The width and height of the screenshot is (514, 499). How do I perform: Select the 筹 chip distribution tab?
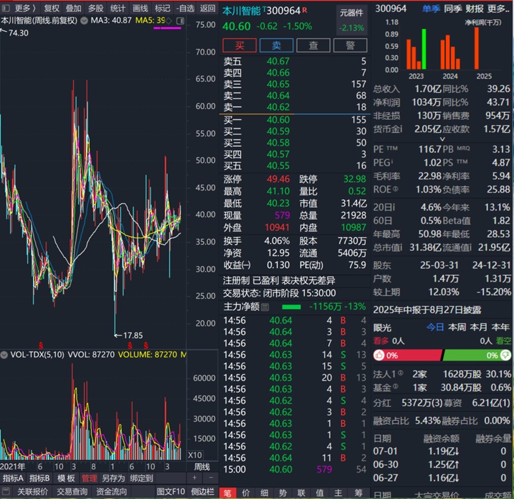tap(359, 493)
